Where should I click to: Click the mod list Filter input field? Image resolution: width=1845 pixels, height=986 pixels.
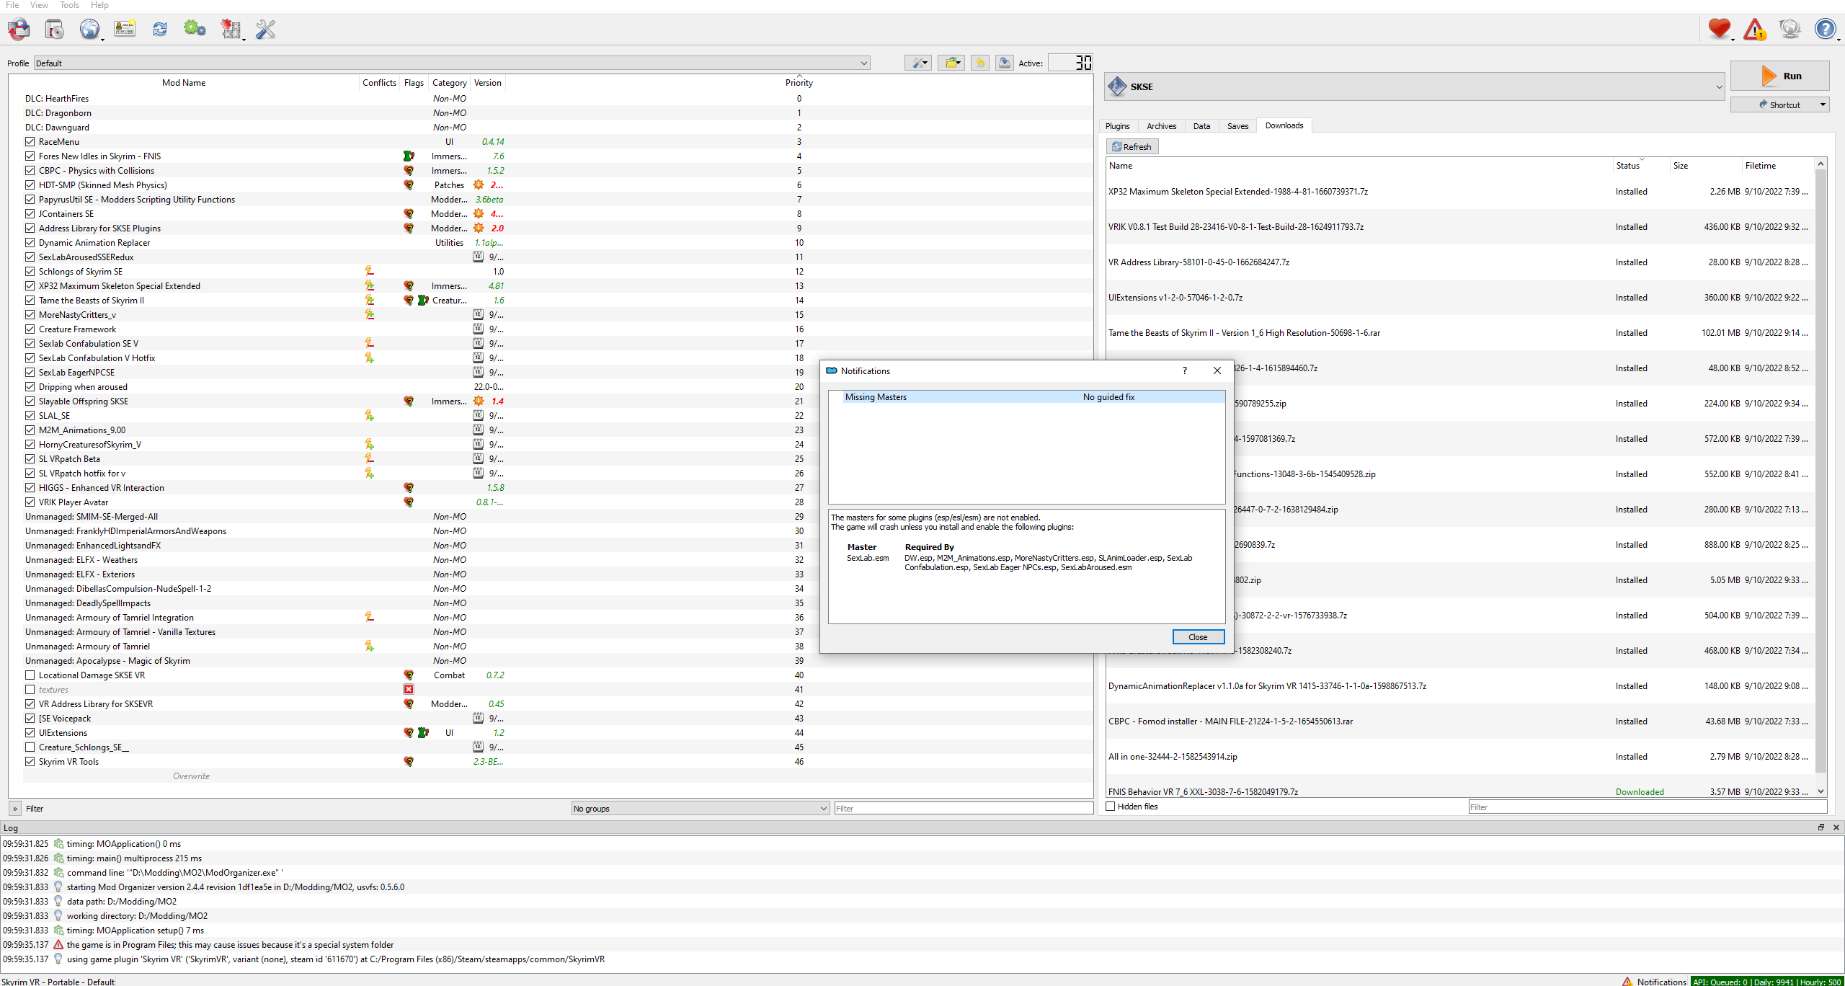pos(964,809)
